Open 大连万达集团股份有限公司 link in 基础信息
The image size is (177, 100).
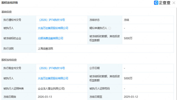pyautogui.click(x=53, y=28)
